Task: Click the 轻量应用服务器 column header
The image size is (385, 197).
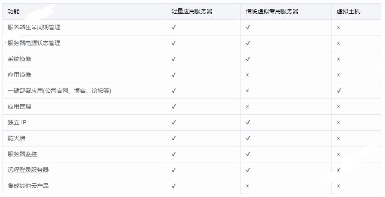Action: 192,12
